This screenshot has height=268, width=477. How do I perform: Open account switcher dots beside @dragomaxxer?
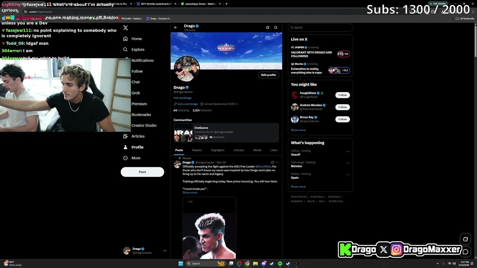165,251
